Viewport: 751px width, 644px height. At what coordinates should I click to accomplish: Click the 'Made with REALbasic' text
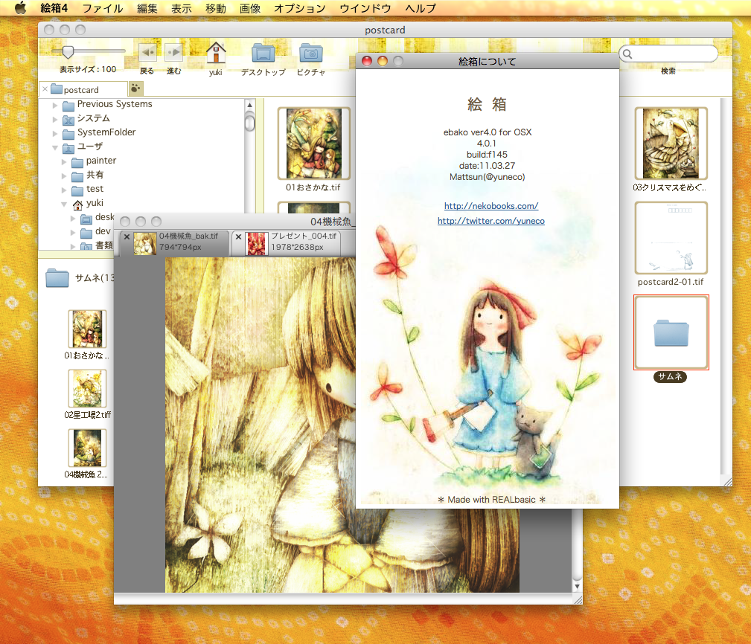tap(491, 500)
